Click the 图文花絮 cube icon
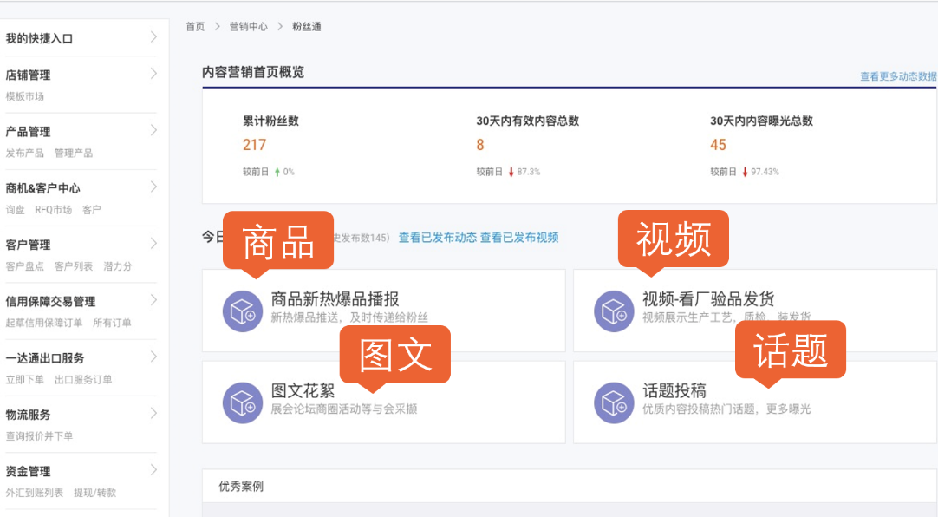Screen dimensions: 938x517 (243, 402)
